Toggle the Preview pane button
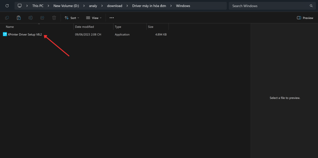The image size is (318, 158). pyautogui.click(x=305, y=18)
